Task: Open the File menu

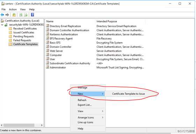Action: pyautogui.click(x=3, y=9)
